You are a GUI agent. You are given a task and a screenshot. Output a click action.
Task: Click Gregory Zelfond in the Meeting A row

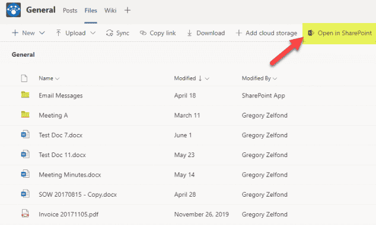265,115
